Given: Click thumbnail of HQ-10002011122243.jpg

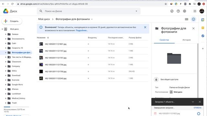Looking at the screenshot, I should point(41,78).
